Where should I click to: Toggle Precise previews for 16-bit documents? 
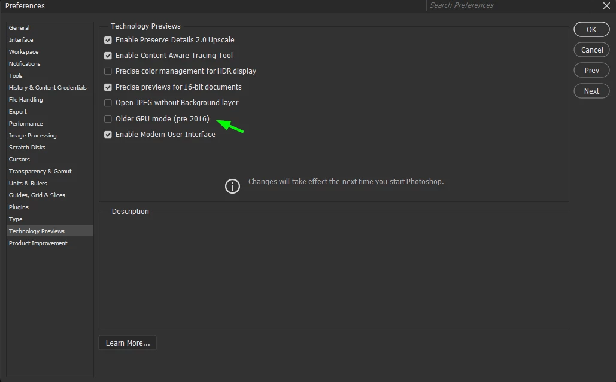pos(108,87)
